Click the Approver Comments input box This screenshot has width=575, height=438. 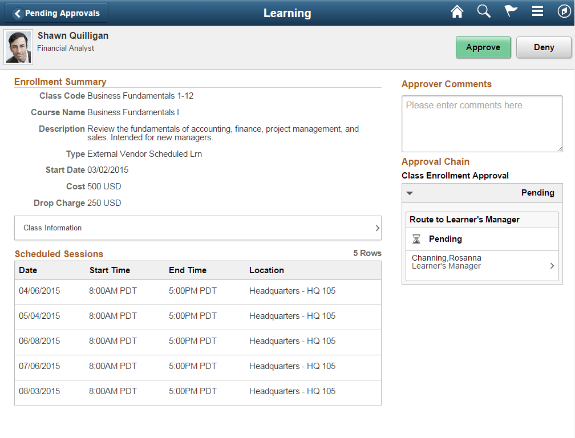[482, 123]
